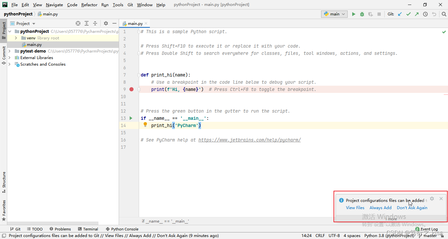This screenshot has height=239, width=448.
Task: Open the main run configuration dropdown
Action: (334, 14)
